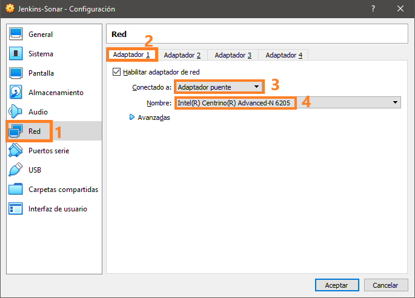Click the General monitor icon in sidebar

coord(16,35)
